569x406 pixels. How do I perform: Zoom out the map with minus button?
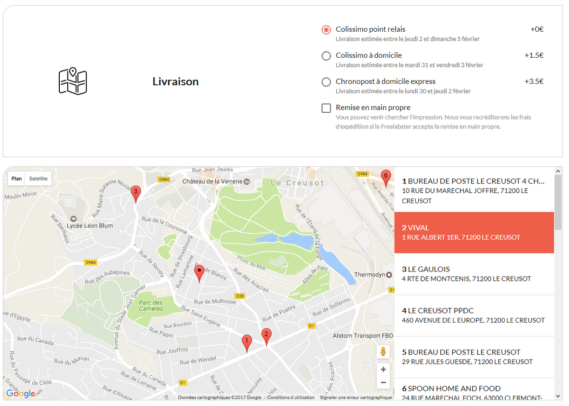pos(383,383)
